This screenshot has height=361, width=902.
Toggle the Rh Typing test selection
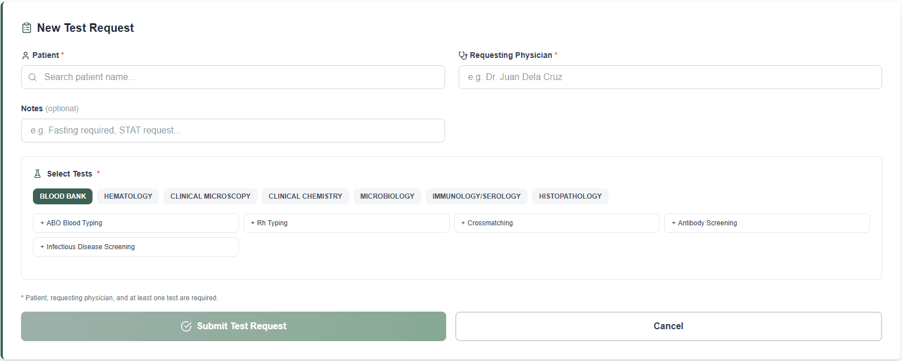pos(346,223)
